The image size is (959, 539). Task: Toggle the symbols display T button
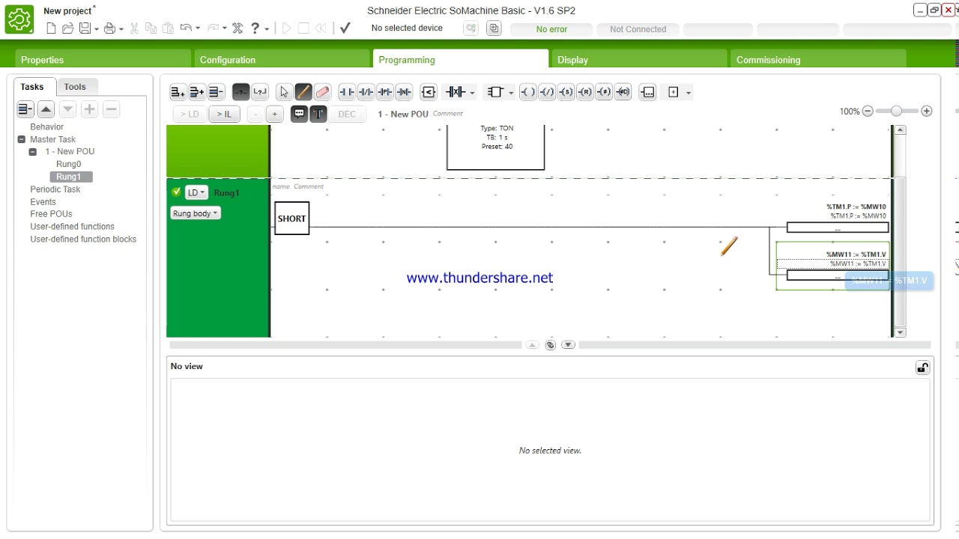(x=318, y=114)
